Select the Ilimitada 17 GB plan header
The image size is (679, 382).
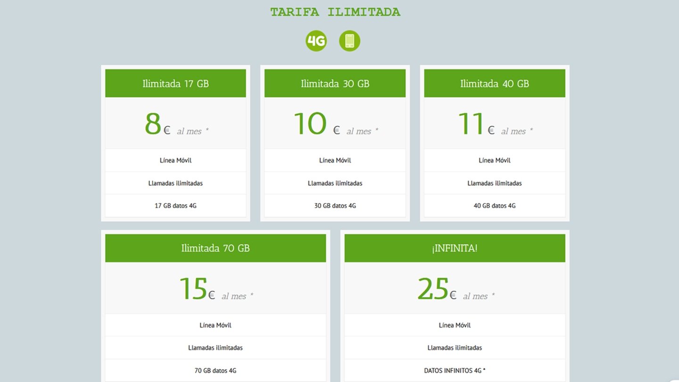[175, 83]
